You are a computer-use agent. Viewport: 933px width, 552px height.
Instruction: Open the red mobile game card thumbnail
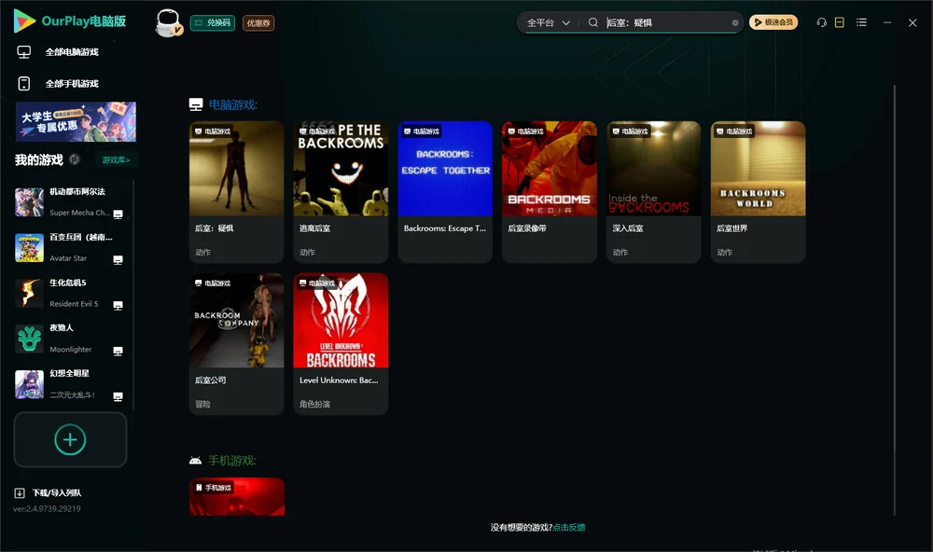click(x=237, y=497)
